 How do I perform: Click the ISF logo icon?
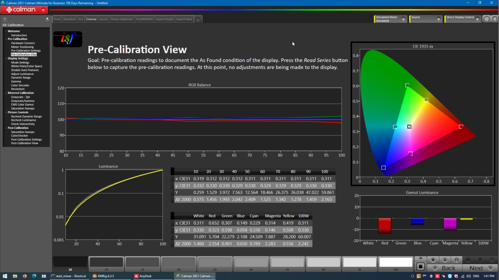(x=67, y=39)
